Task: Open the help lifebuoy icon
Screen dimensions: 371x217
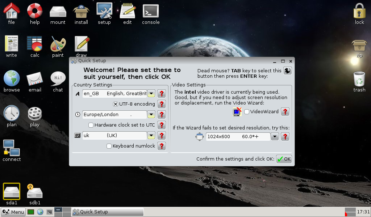Action: pos(35,10)
